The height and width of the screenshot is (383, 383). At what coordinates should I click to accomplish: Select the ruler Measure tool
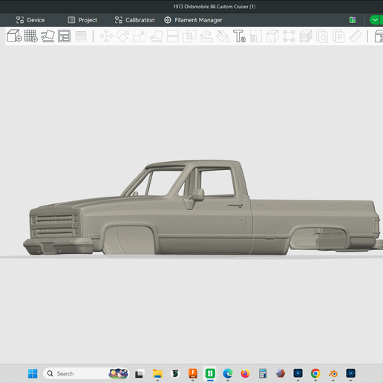pos(356,36)
